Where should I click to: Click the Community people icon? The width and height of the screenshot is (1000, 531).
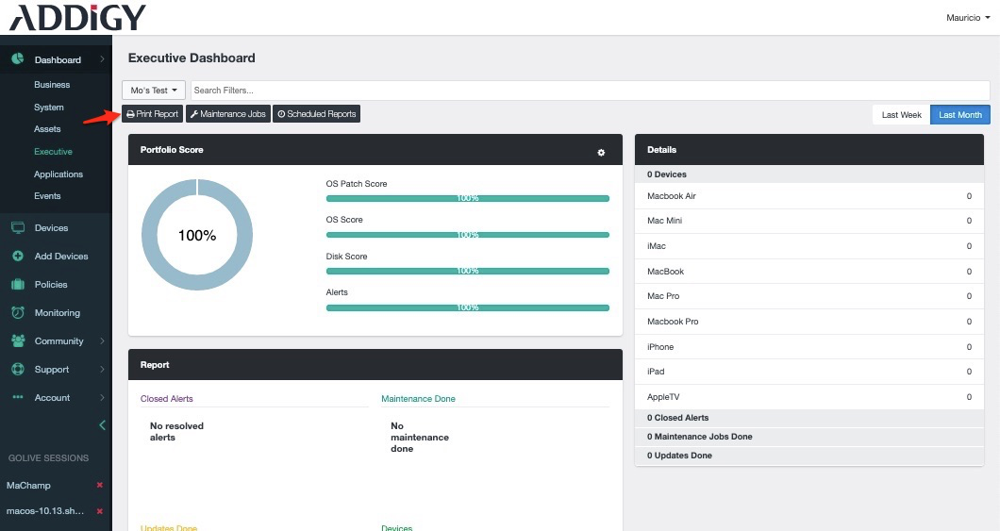pos(18,341)
